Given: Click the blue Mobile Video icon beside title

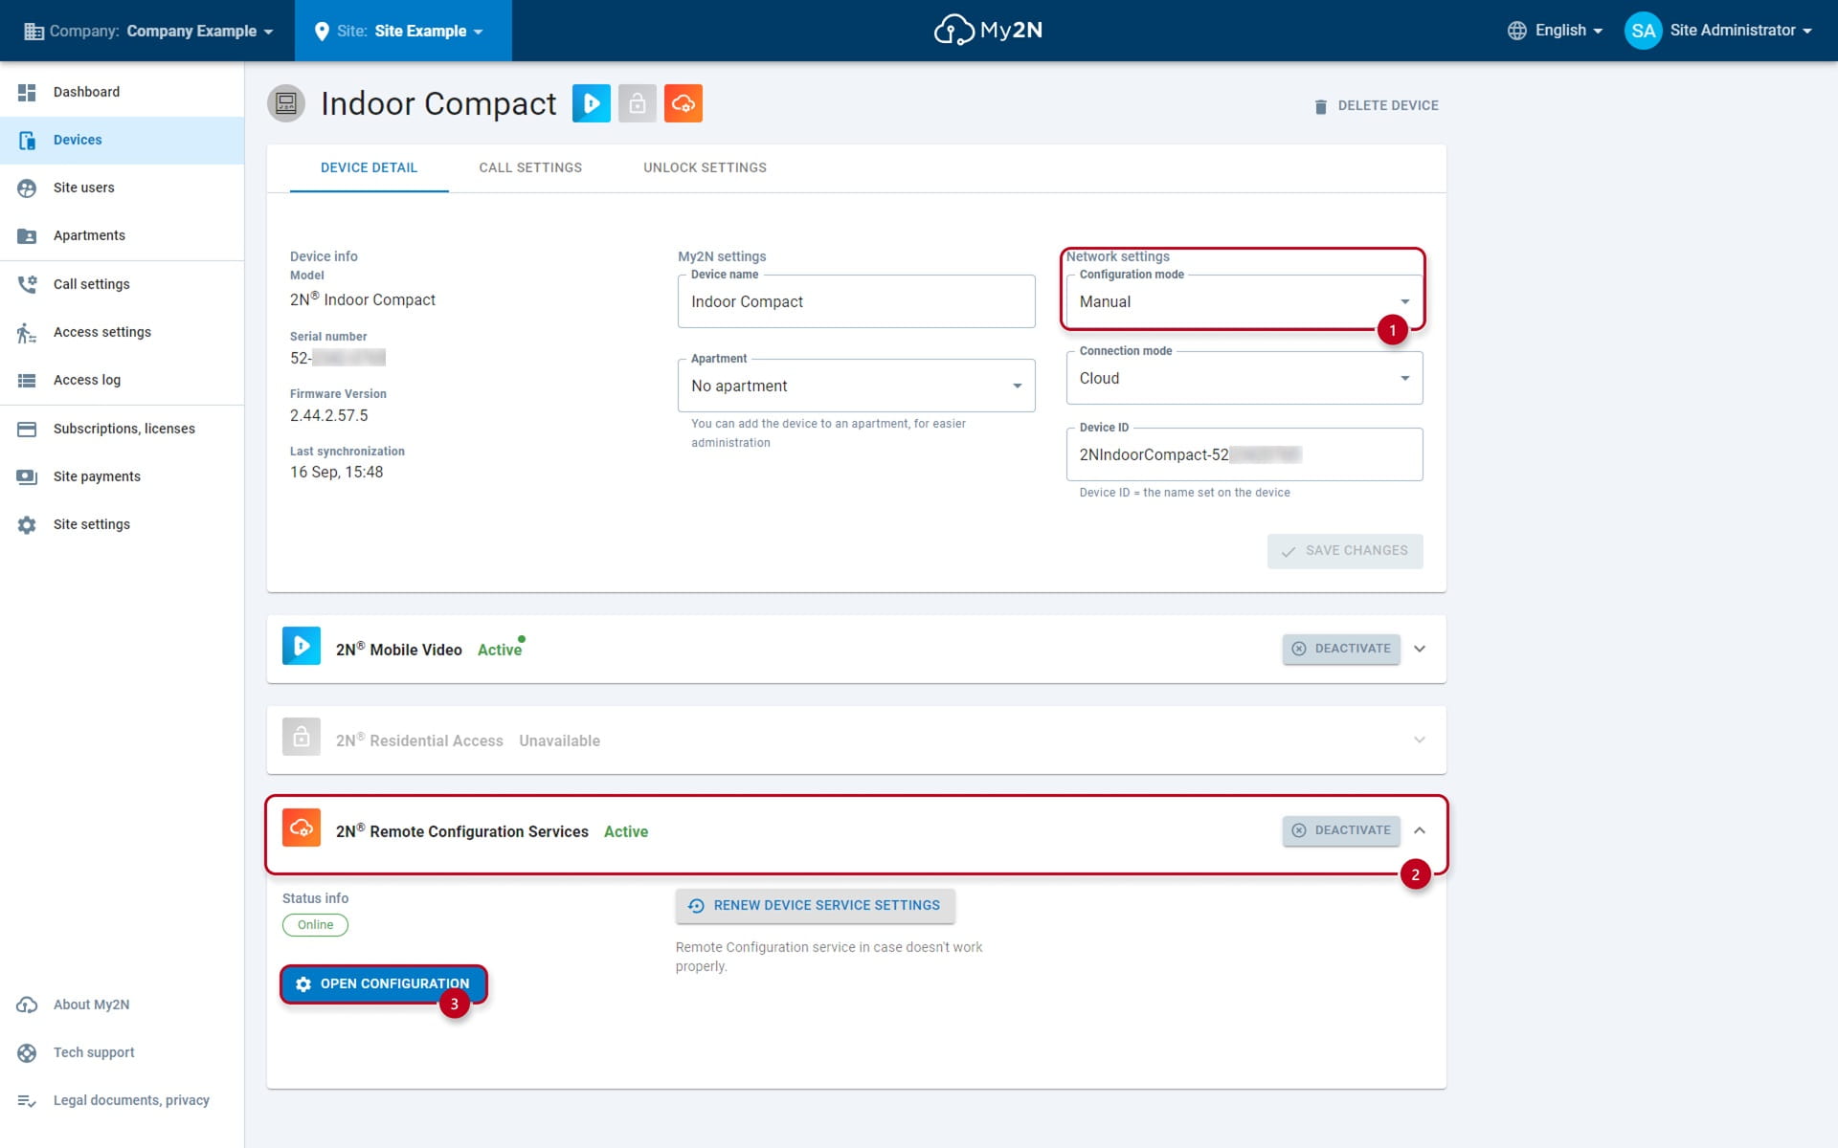Looking at the screenshot, I should (x=592, y=103).
